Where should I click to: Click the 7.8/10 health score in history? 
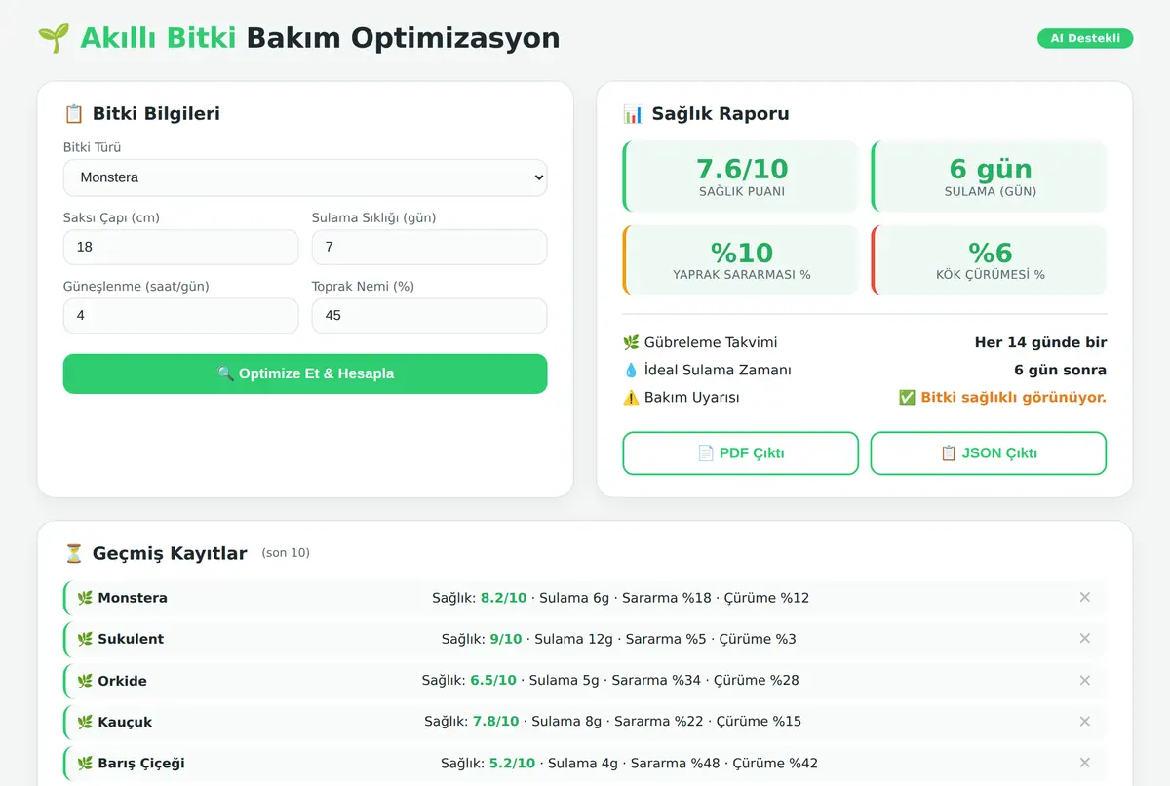point(495,722)
